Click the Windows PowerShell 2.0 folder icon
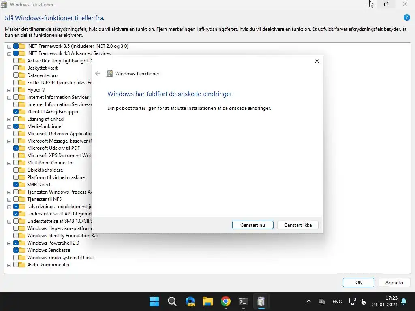Image resolution: width=415 pixels, height=311 pixels. click(x=22, y=243)
